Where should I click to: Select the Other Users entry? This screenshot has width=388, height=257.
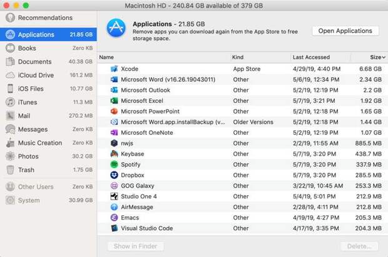tap(49, 187)
